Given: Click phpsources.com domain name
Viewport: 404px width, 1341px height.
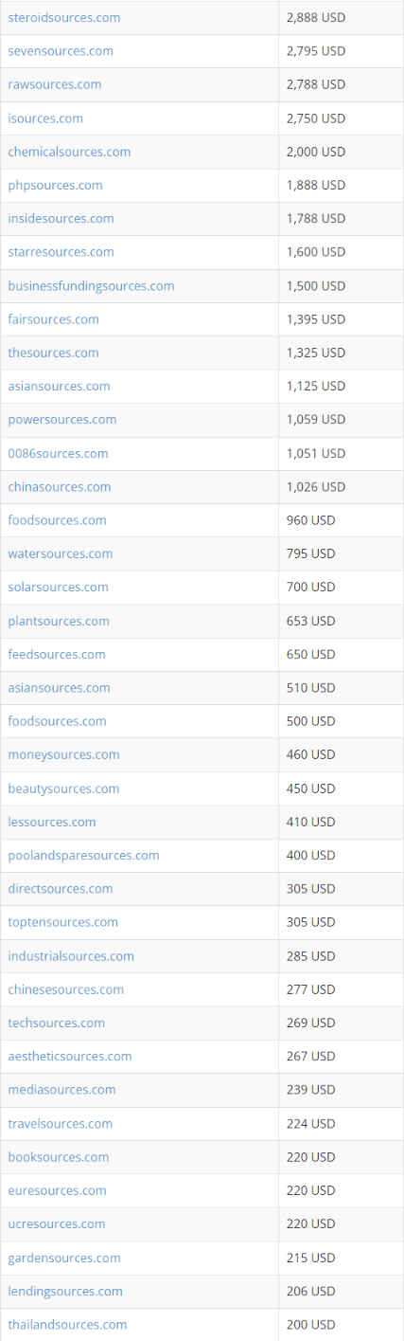Looking at the screenshot, I should pyautogui.click(x=55, y=185).
